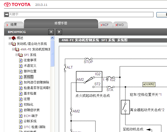Click the red closed book icon for 概述
This screenshot has height=132, width=167.
tap(14, 38)
